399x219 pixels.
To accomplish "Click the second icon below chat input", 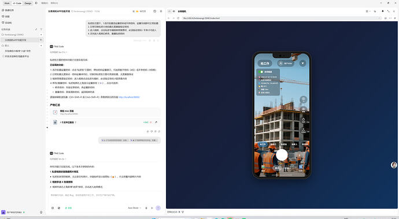I will (x=59, y=208).
